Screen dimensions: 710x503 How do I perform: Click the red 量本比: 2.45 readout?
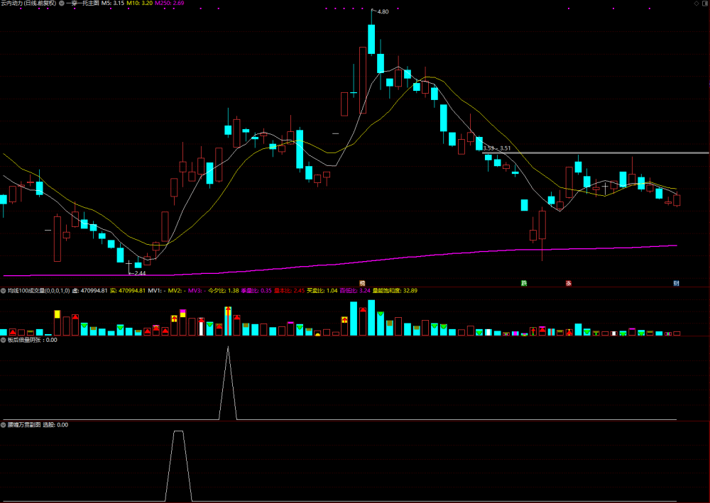pos(290,291)
